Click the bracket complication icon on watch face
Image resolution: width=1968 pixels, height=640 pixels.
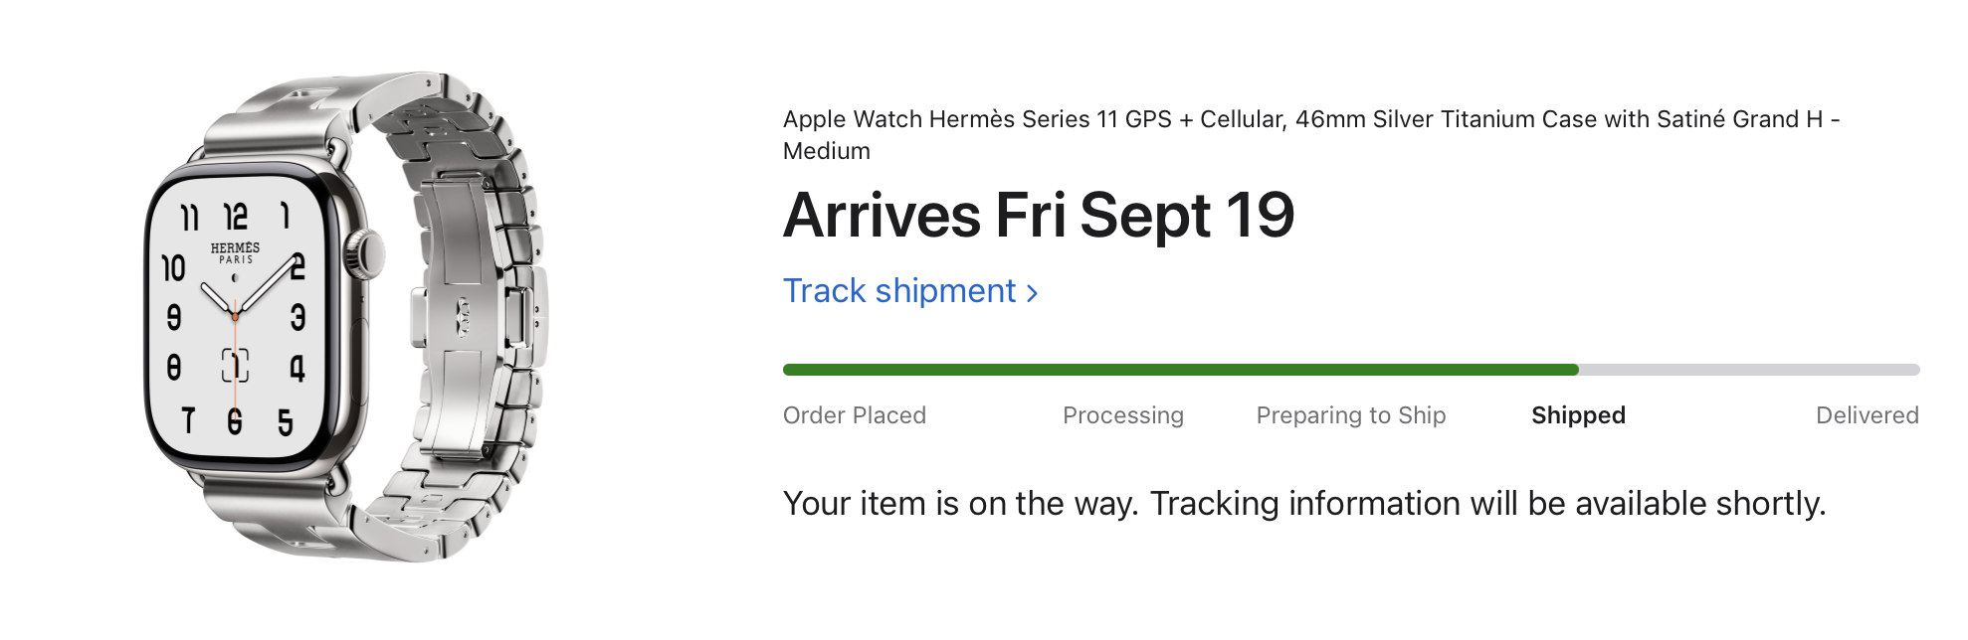235,366
